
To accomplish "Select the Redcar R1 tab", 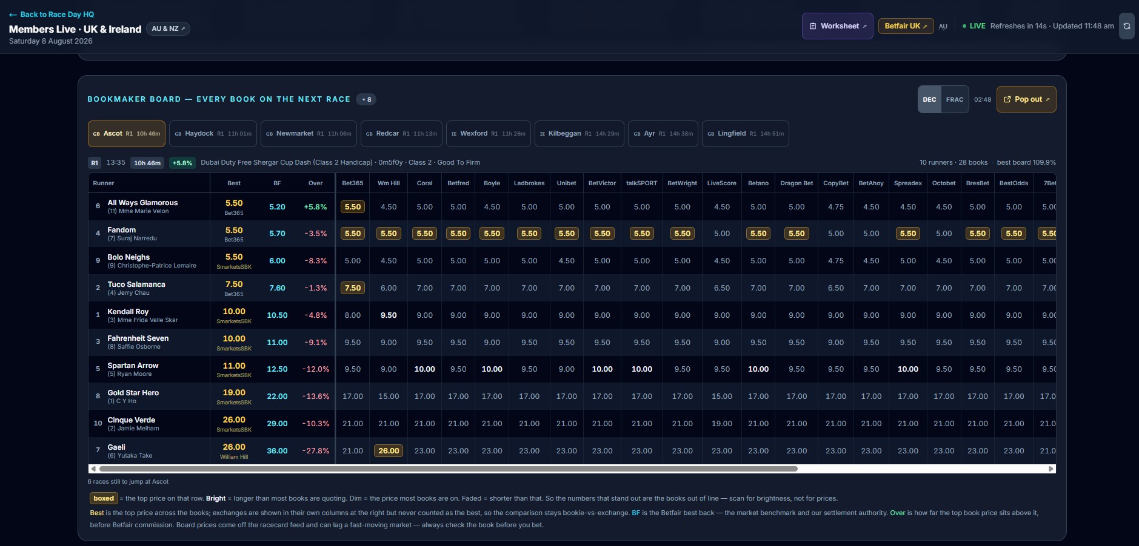I will pyautogui.click(x=401, y=134).
